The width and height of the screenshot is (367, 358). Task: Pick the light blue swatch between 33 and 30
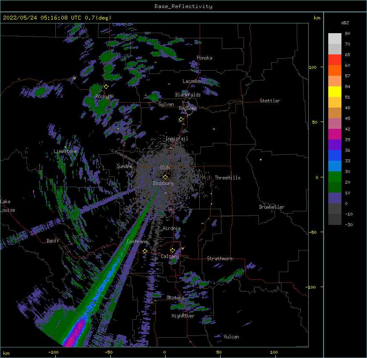tap(335, 166)
